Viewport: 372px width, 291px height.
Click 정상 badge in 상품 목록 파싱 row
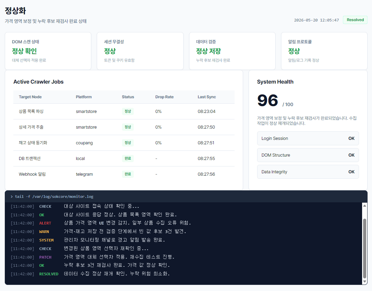click(128, 111)
